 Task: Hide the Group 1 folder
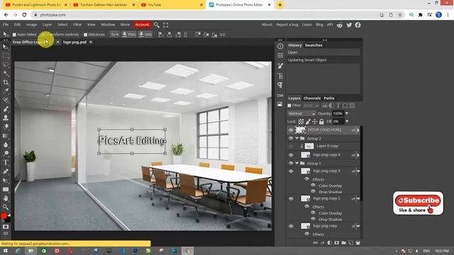[291, 164]
